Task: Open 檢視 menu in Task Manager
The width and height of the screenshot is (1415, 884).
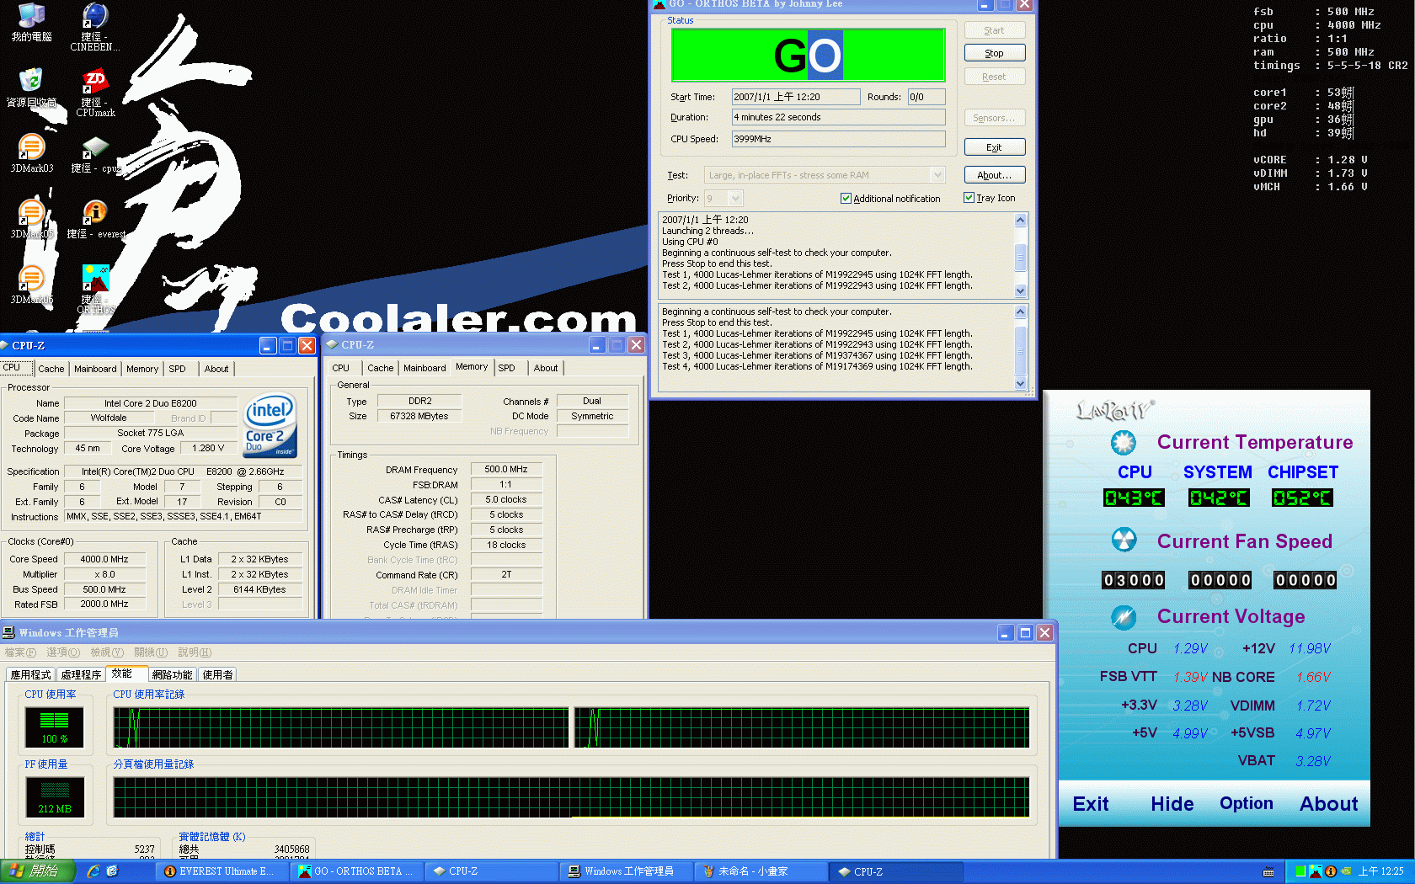Action: (x=107, y=652)
